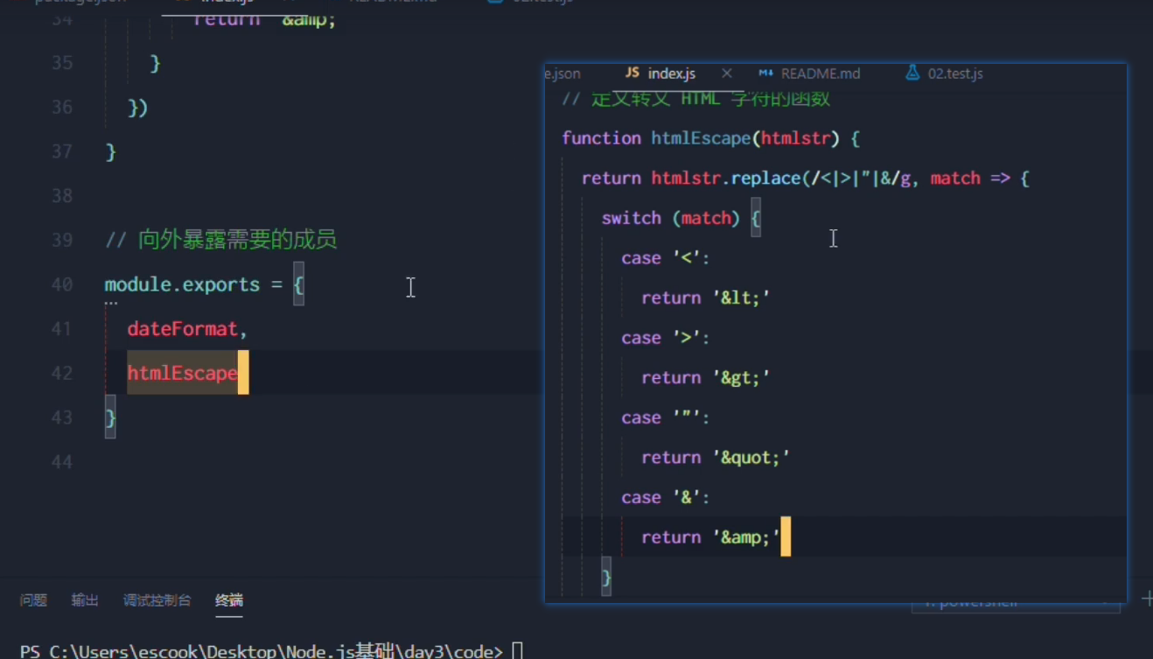The width and height of the screenshot is (1153, 659).
Task: Click "case '>':" in overlay code
Action: (666, 338)
